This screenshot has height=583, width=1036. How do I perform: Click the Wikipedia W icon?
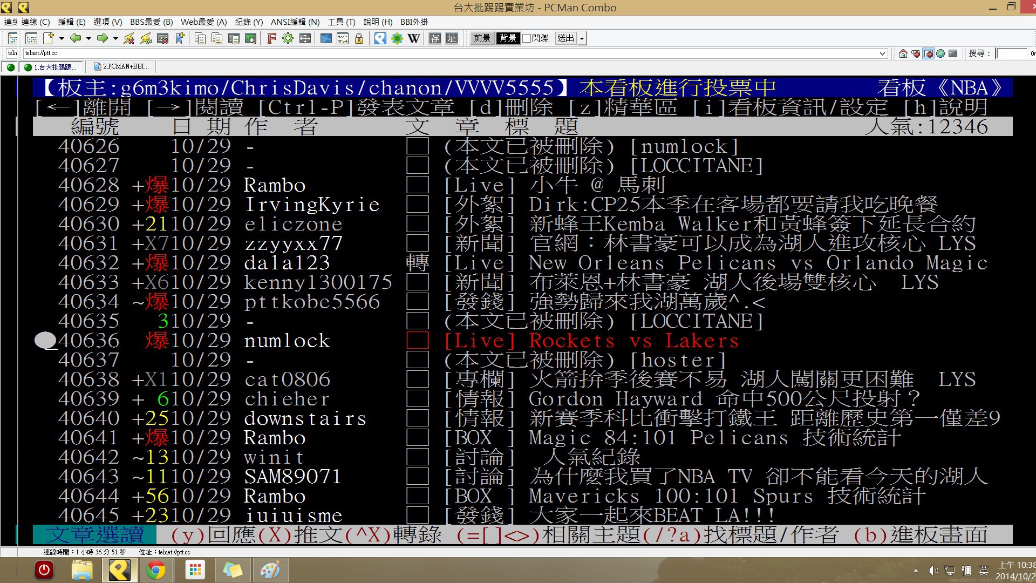tap(413, 38)
